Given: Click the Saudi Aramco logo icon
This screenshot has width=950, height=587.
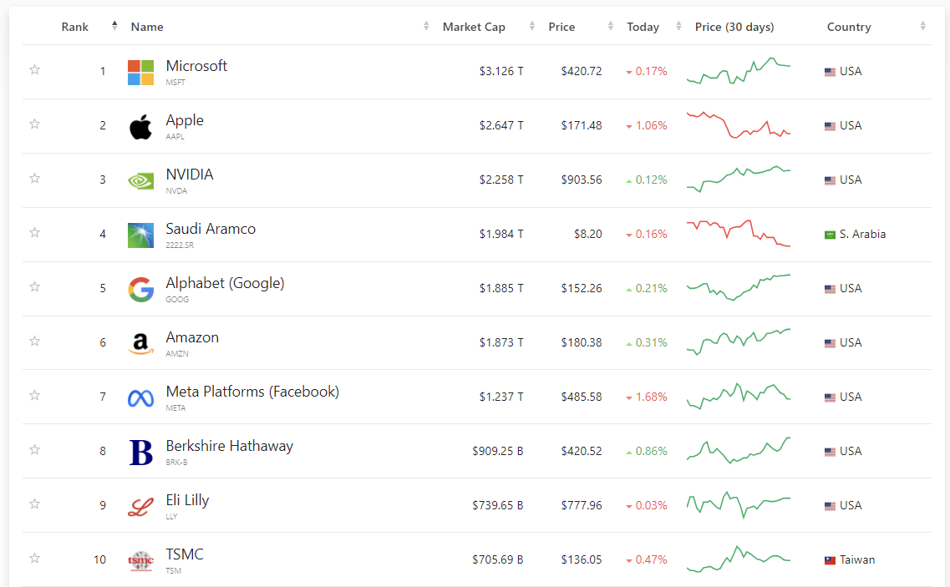Looking at the screenshot, I should coord(140,235).
